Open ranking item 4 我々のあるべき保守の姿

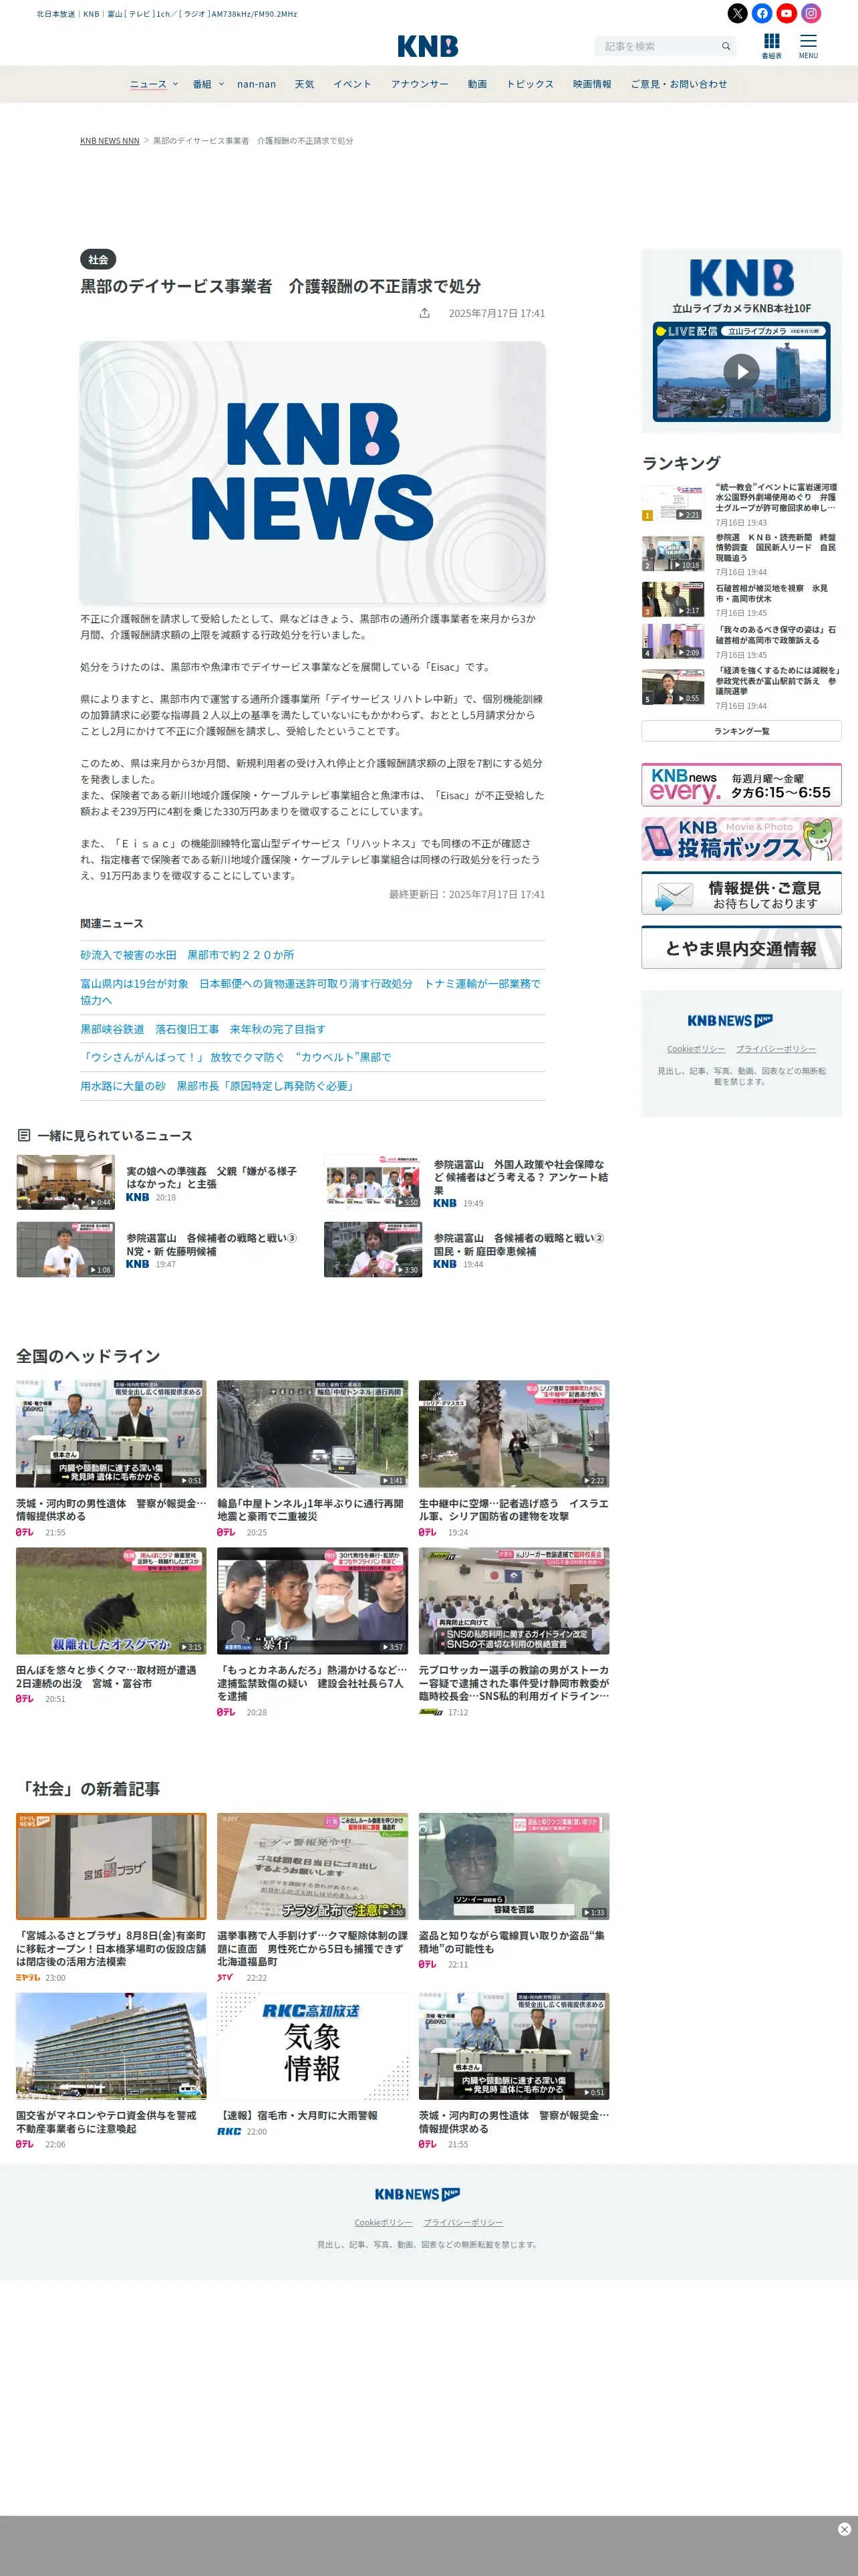[x=741, y=641]
